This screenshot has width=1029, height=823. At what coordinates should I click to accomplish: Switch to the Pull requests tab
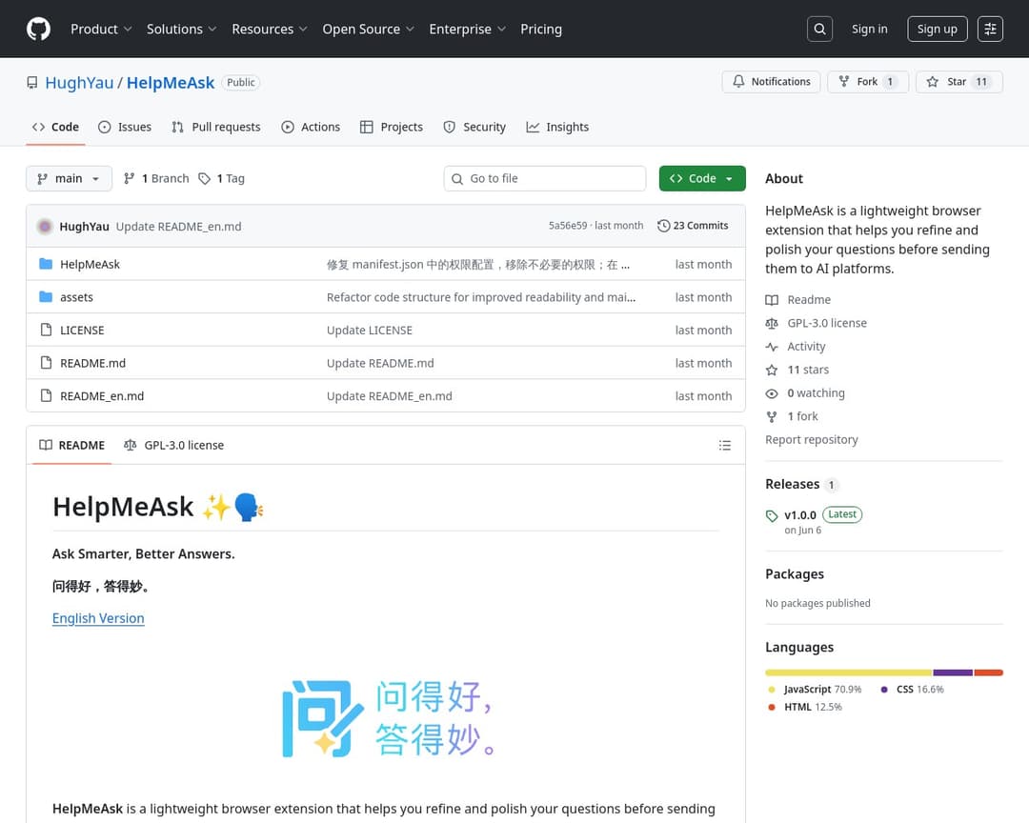pyautogui.click(x=216, y=127)
